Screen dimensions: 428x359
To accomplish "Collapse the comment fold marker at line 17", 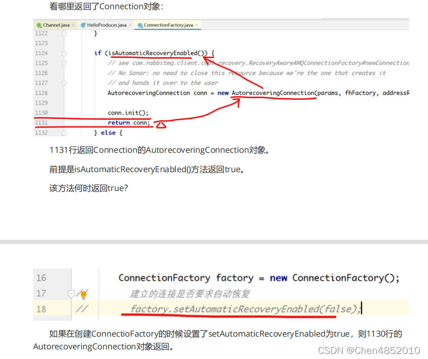I will [x=71, y=294].
